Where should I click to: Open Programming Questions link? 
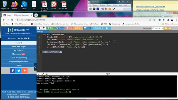19,62
